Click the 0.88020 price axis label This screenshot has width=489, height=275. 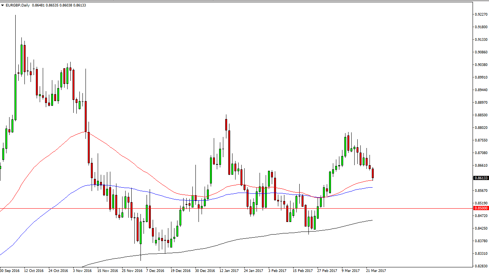point(480,128)
